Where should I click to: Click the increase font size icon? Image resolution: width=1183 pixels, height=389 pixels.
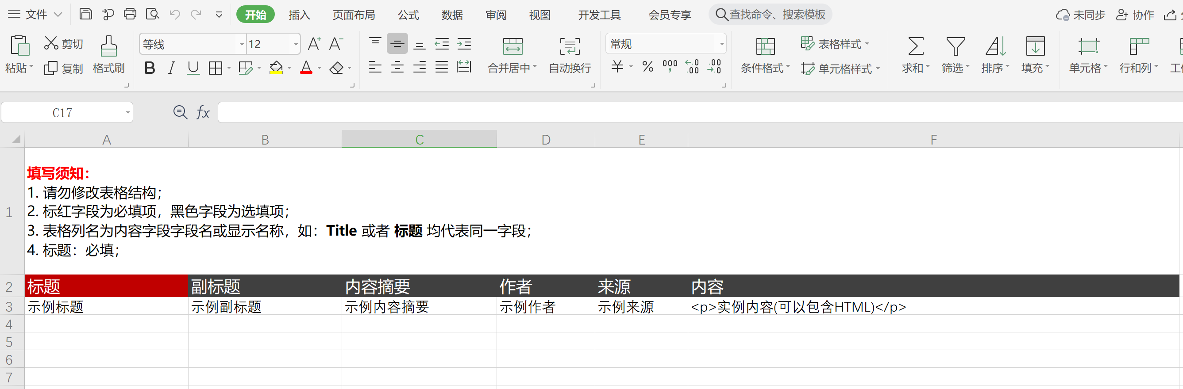point(314,44)
